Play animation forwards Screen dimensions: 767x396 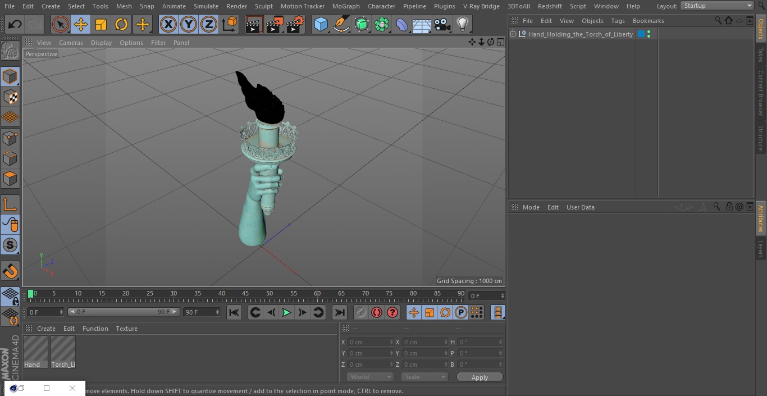click(286, 312)
